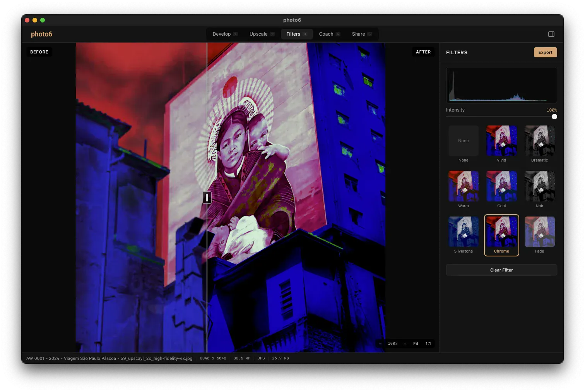
Task: Click the file name in status bar
Action: click(x=109, y=358)
